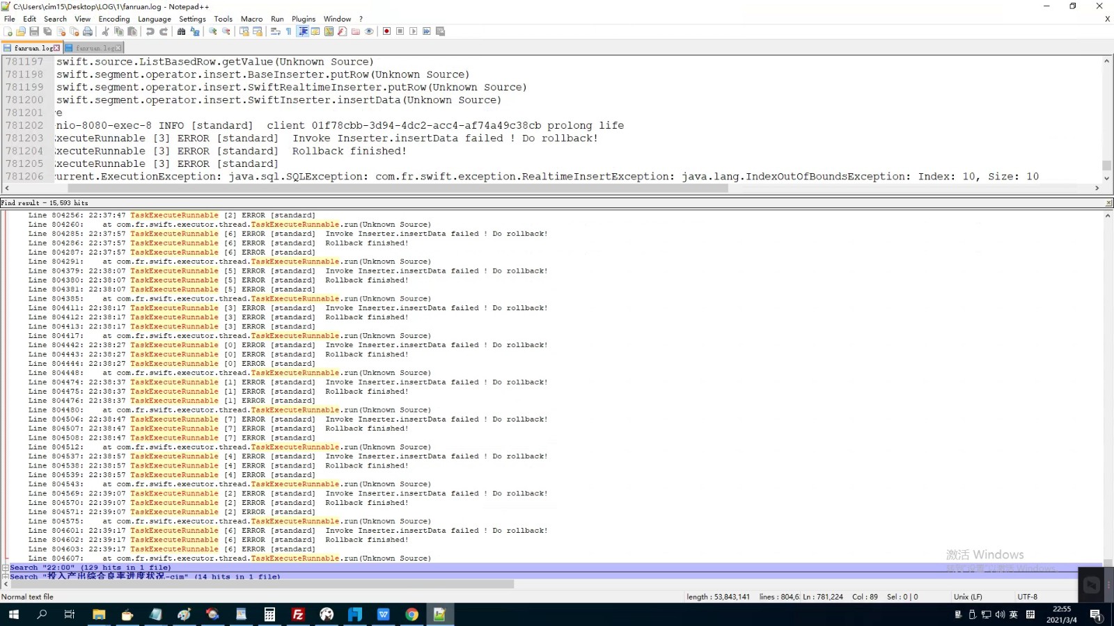Viewport: 1114px width, 626px height.
Task: Open the Function List panel icon
Action: coord(342,31)
